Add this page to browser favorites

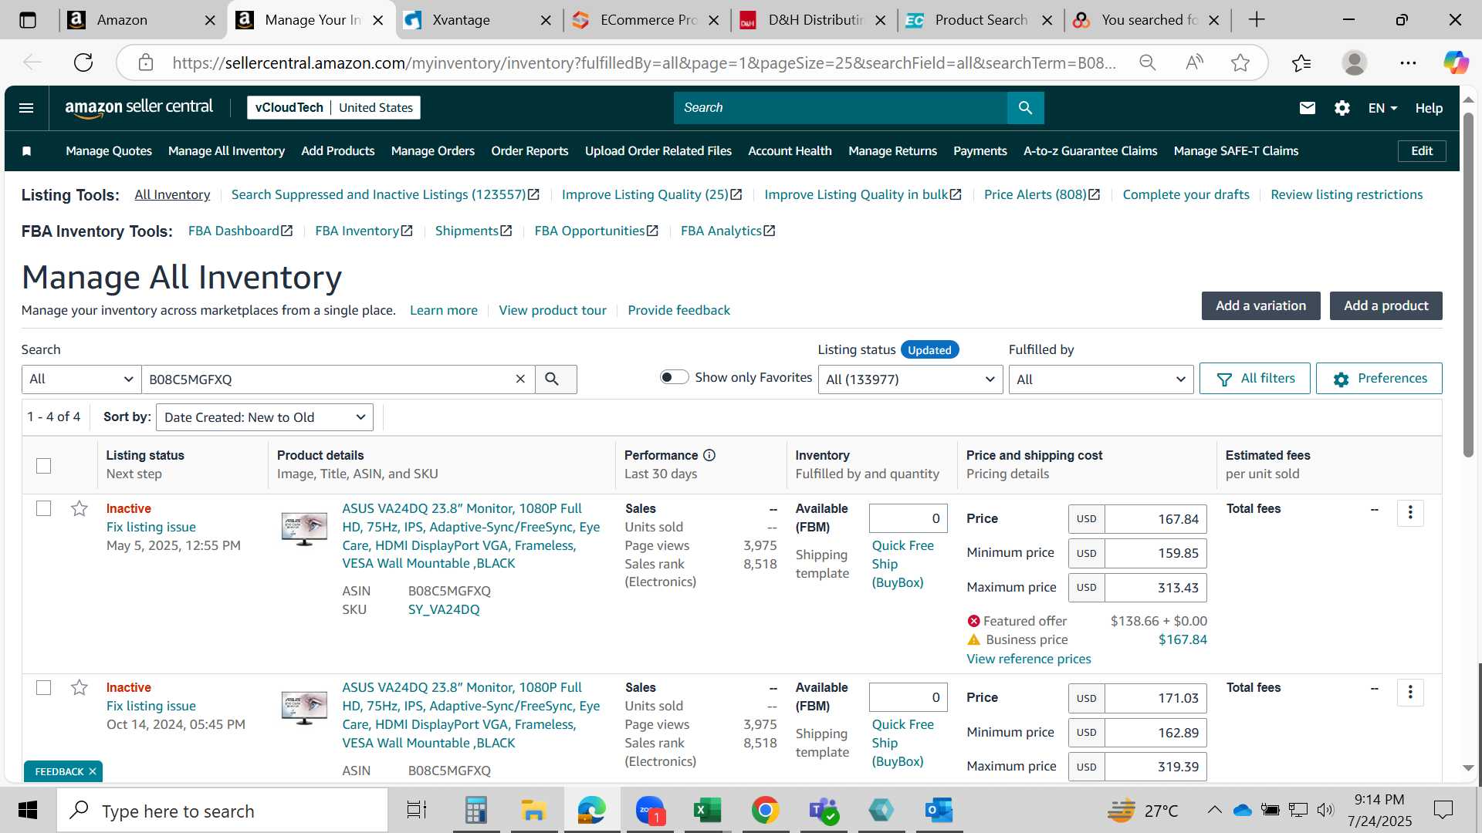[1240, 62]
